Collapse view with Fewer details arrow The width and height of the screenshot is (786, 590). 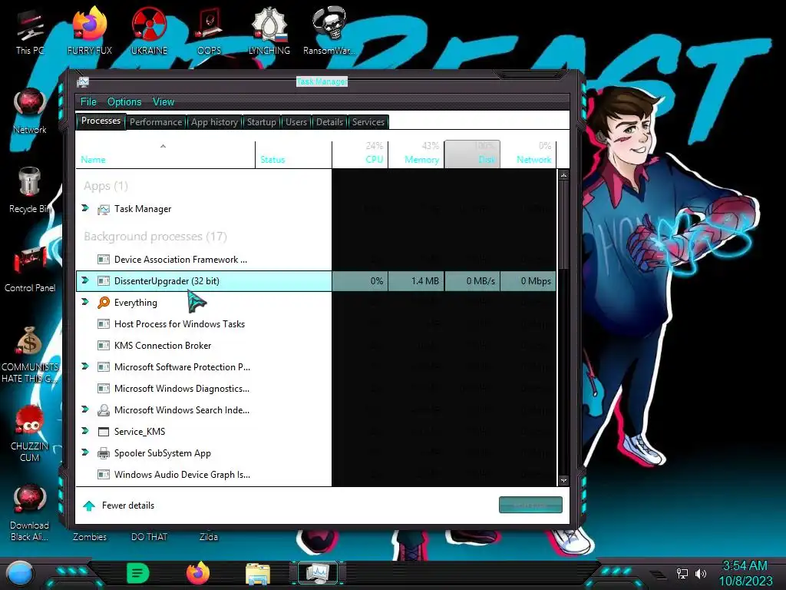[89, 505]
